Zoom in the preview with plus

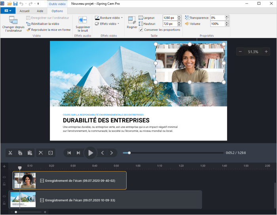pyautogui.click(x=266, y=51)
